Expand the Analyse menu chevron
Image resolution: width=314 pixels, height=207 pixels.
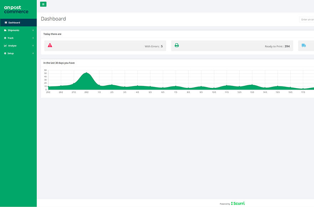(33, 46)
